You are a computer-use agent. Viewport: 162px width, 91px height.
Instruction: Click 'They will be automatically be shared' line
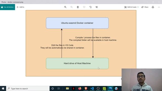coord(63,48)
